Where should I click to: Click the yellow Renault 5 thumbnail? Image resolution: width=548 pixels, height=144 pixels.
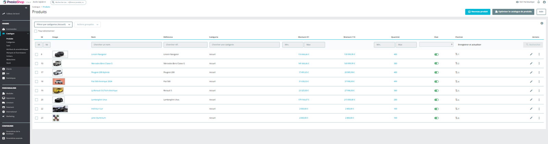tap(58, 91)
